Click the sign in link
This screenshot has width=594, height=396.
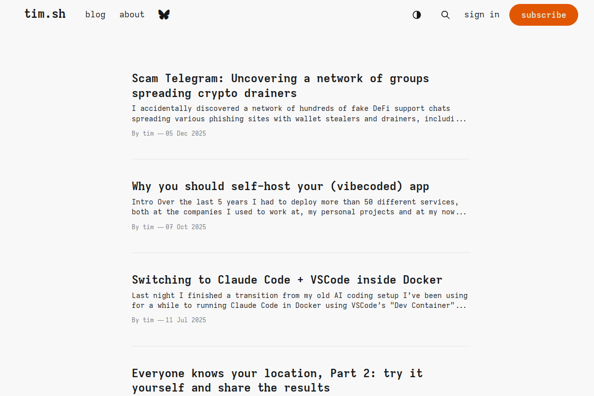[482, 15]
